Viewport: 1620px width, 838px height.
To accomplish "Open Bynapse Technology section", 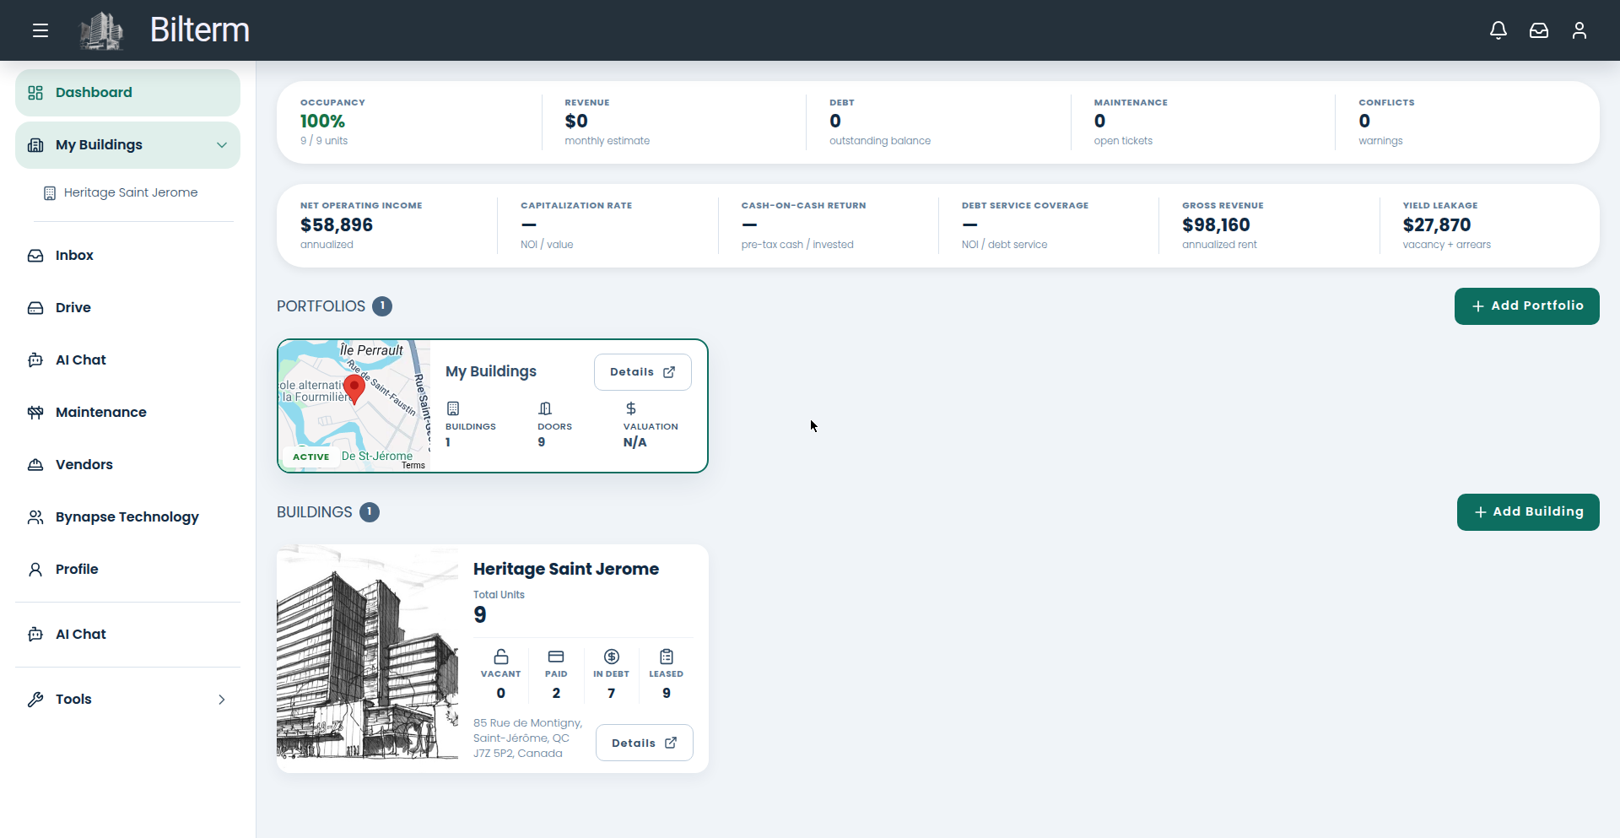I will pyautogui.click(x=127, y=517).
